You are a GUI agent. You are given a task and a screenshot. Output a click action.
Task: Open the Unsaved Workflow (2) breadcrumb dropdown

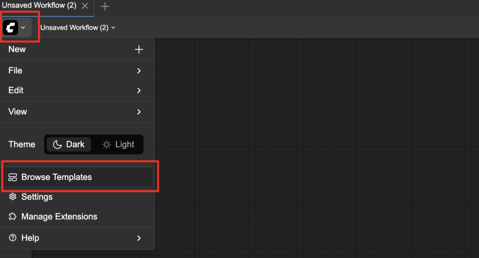tap(78, 28)
